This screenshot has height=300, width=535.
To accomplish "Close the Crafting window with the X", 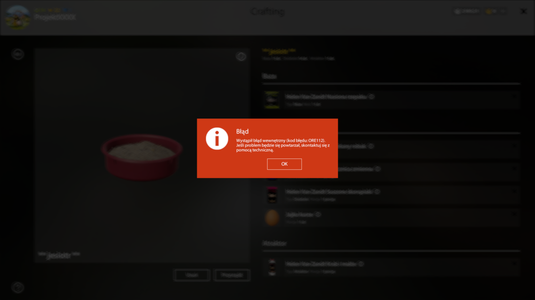I will [523, 11].
